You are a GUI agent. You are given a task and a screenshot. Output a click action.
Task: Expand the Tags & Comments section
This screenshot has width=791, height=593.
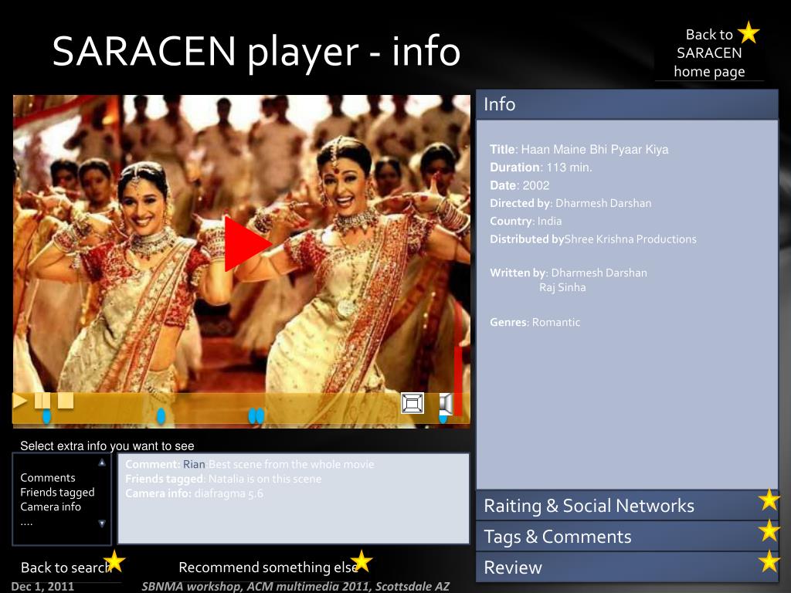pyautogui.click(x=627, y=537)
